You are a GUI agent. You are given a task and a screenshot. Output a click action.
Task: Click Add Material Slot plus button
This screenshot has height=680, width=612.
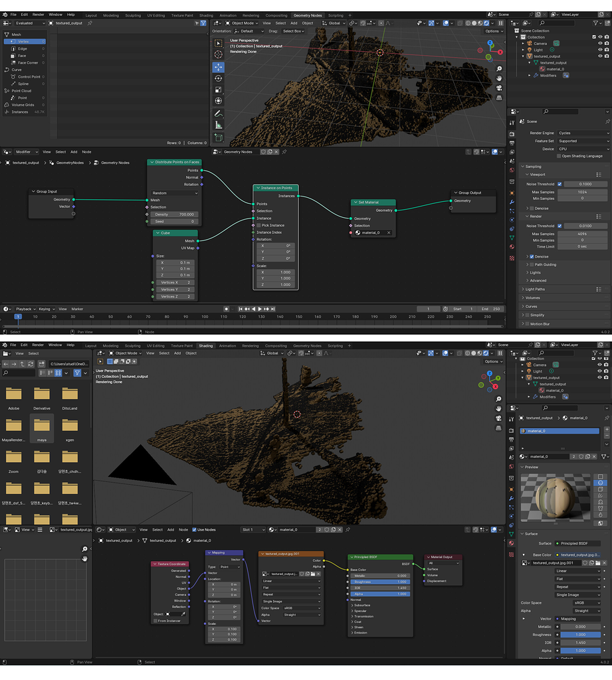click(x=607, y=429)
